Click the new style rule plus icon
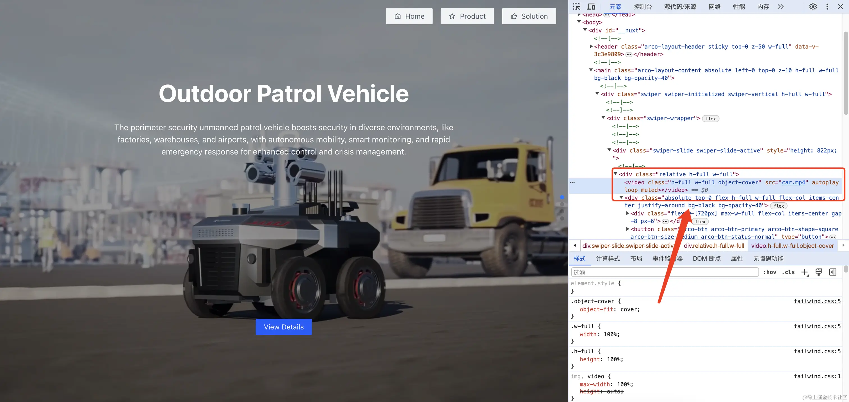849x402 pixels. (x=805, y=272)
